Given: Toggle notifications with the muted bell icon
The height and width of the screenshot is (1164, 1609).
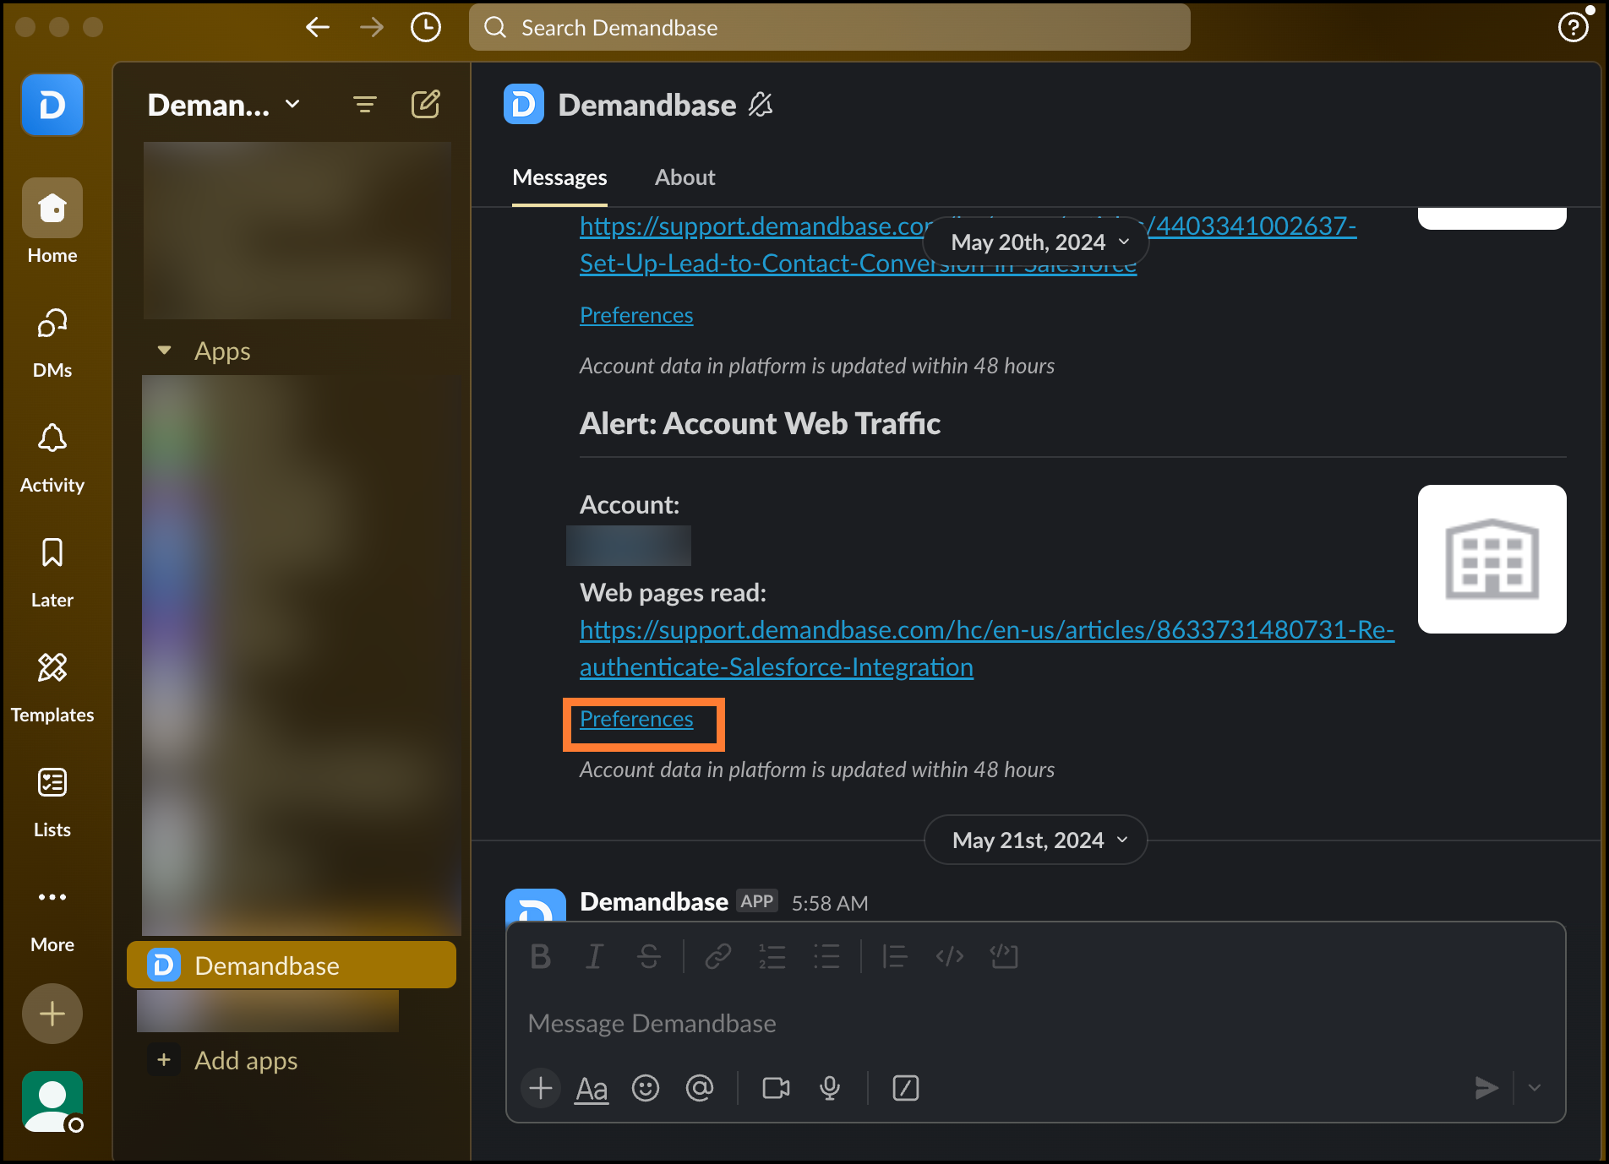Looking at the screenshot, I should pos(761,105).
